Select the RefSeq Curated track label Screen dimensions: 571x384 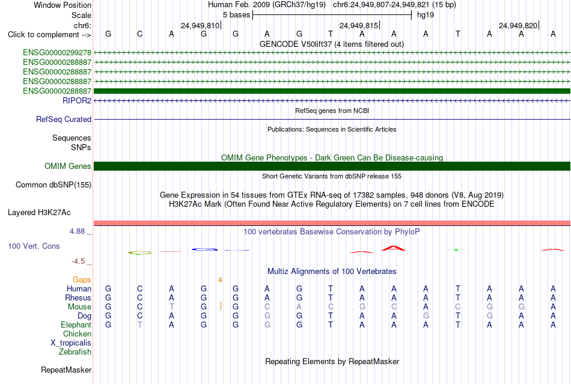click(x=64, y=120)
